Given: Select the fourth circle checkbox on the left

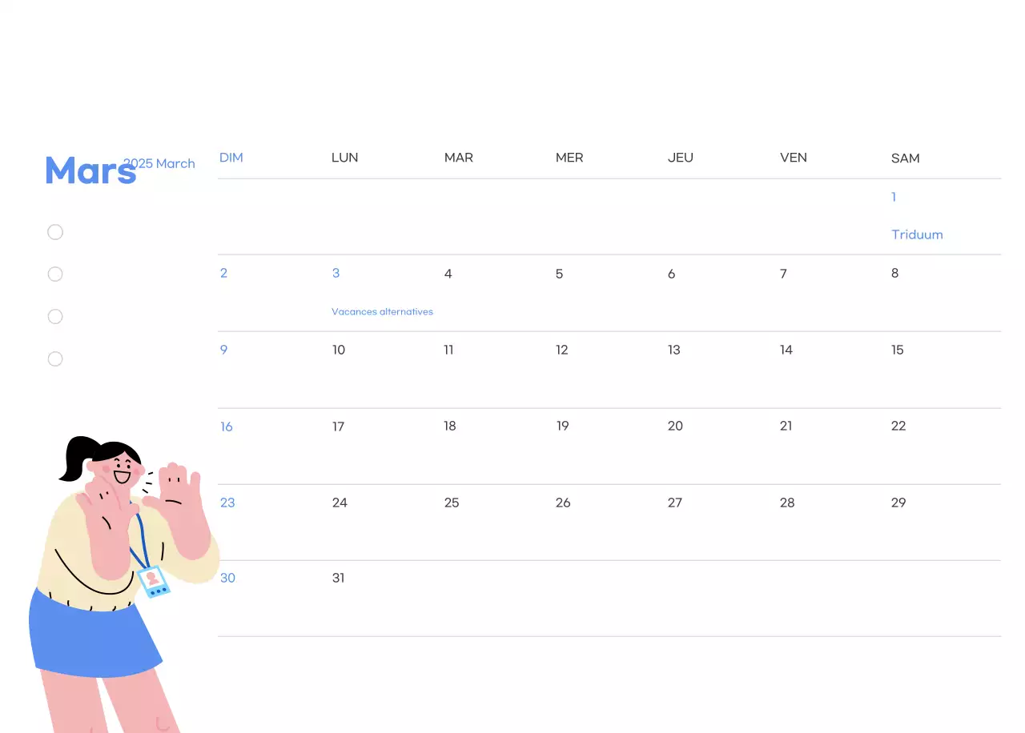Looking at the screenshot, I should pos(55,358).
